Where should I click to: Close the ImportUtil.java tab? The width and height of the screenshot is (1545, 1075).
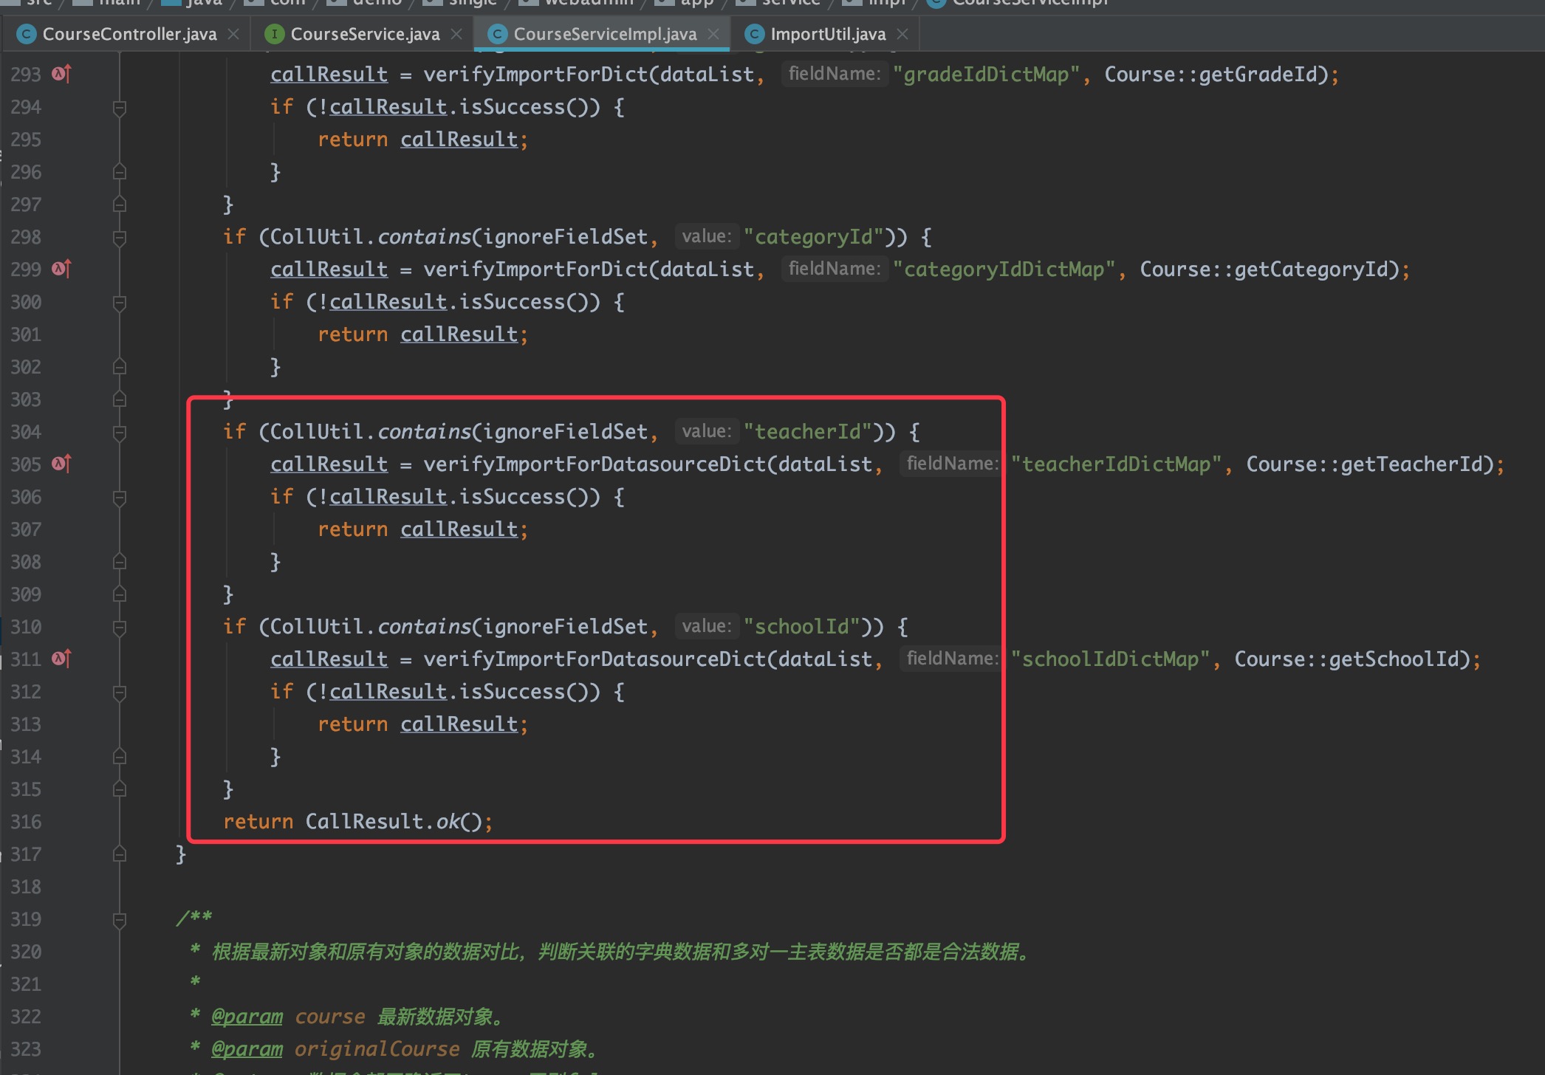902,34
